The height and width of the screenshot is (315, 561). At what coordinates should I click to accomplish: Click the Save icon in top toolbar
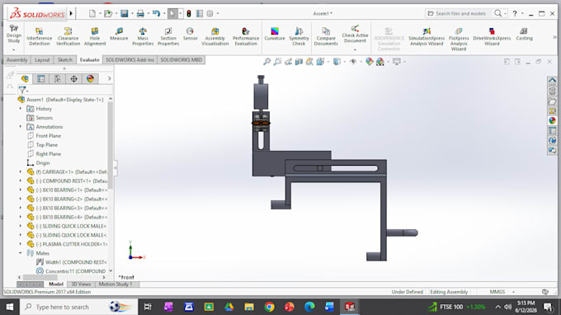tap(124, 13)
